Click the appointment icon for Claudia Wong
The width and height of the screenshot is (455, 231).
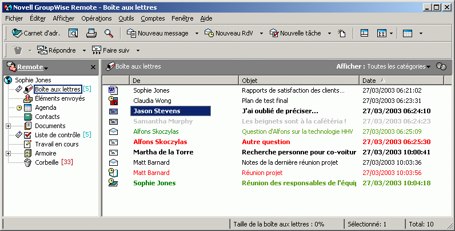point(113,101)
